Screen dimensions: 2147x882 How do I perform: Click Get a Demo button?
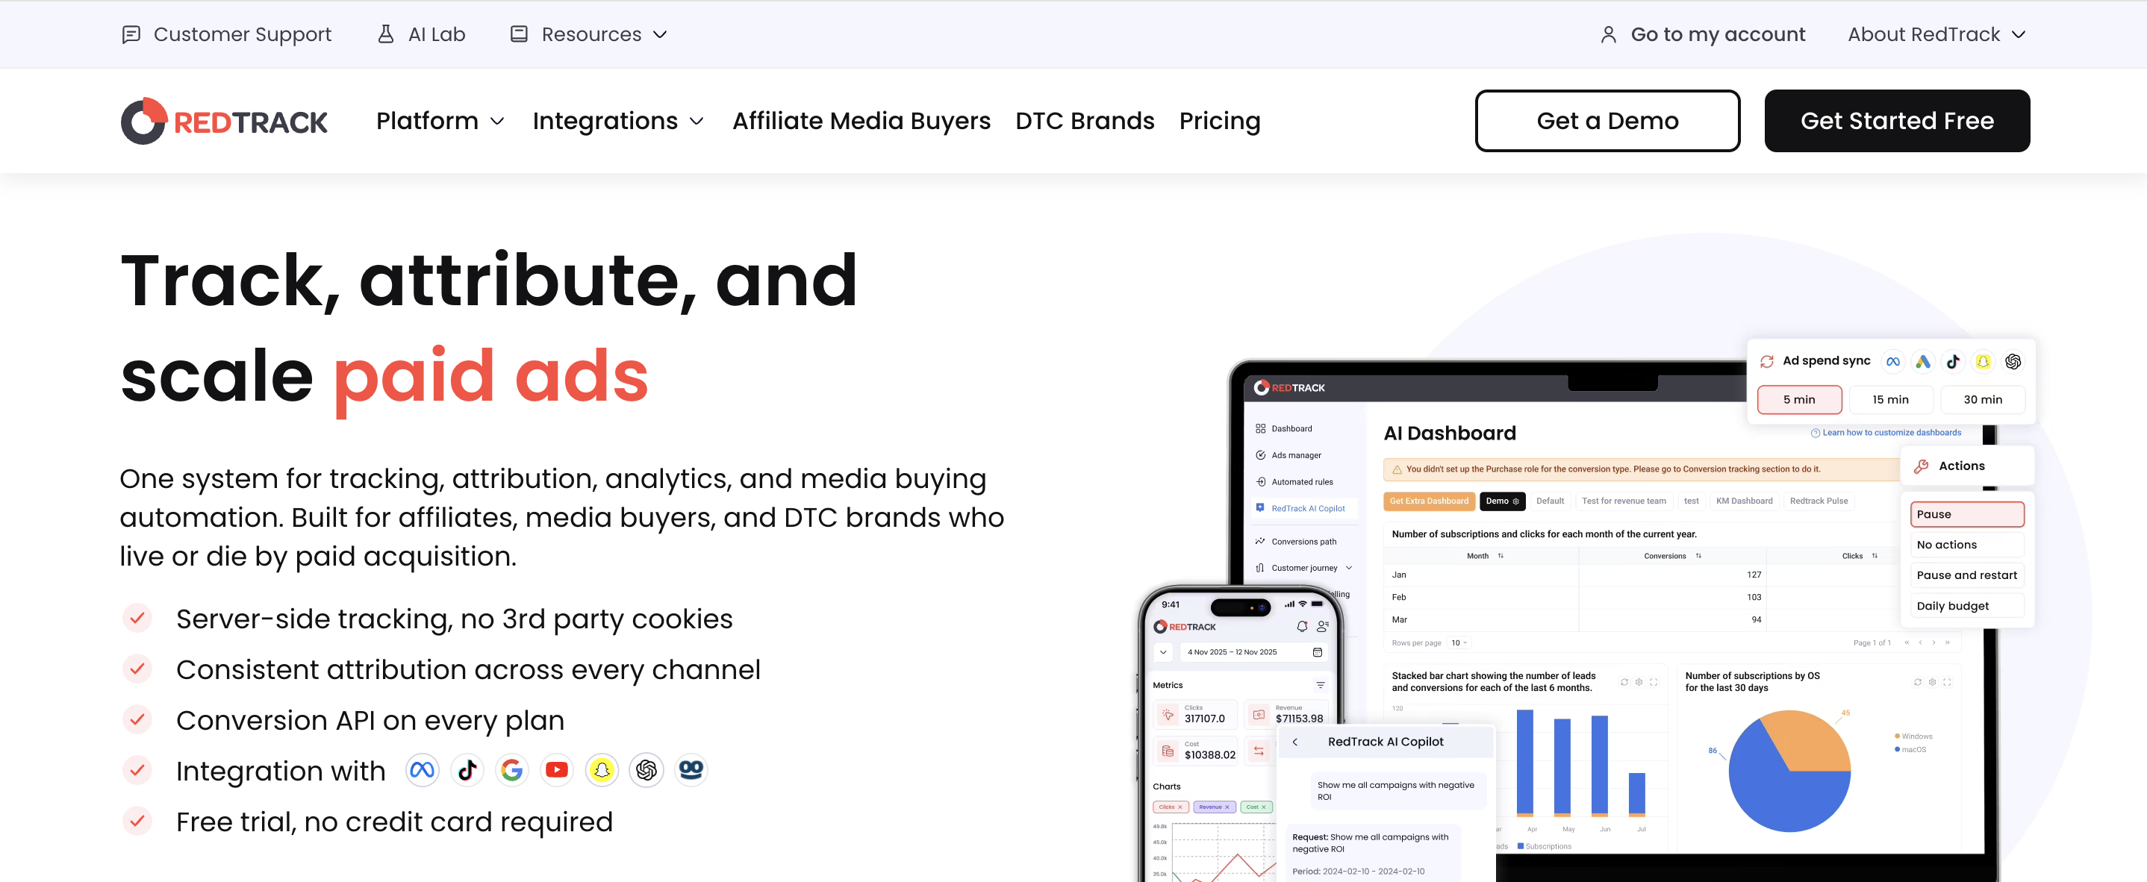(1607, 121)
